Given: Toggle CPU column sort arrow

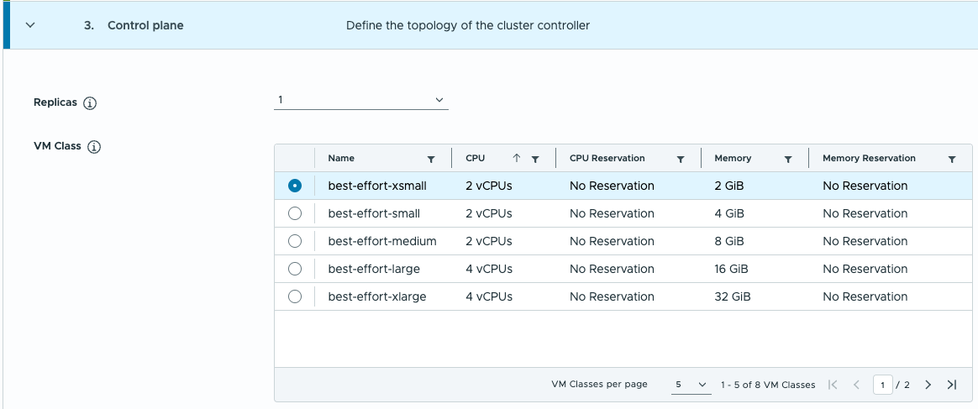Looking at the screenshot, I should click(x=517, y=158).
